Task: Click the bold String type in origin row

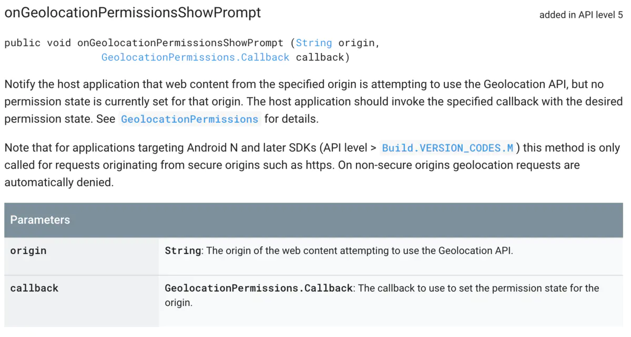Action: (183, 250)
